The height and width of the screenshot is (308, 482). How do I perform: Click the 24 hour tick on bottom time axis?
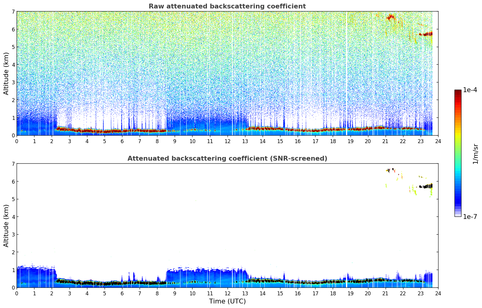click(438, 294)
